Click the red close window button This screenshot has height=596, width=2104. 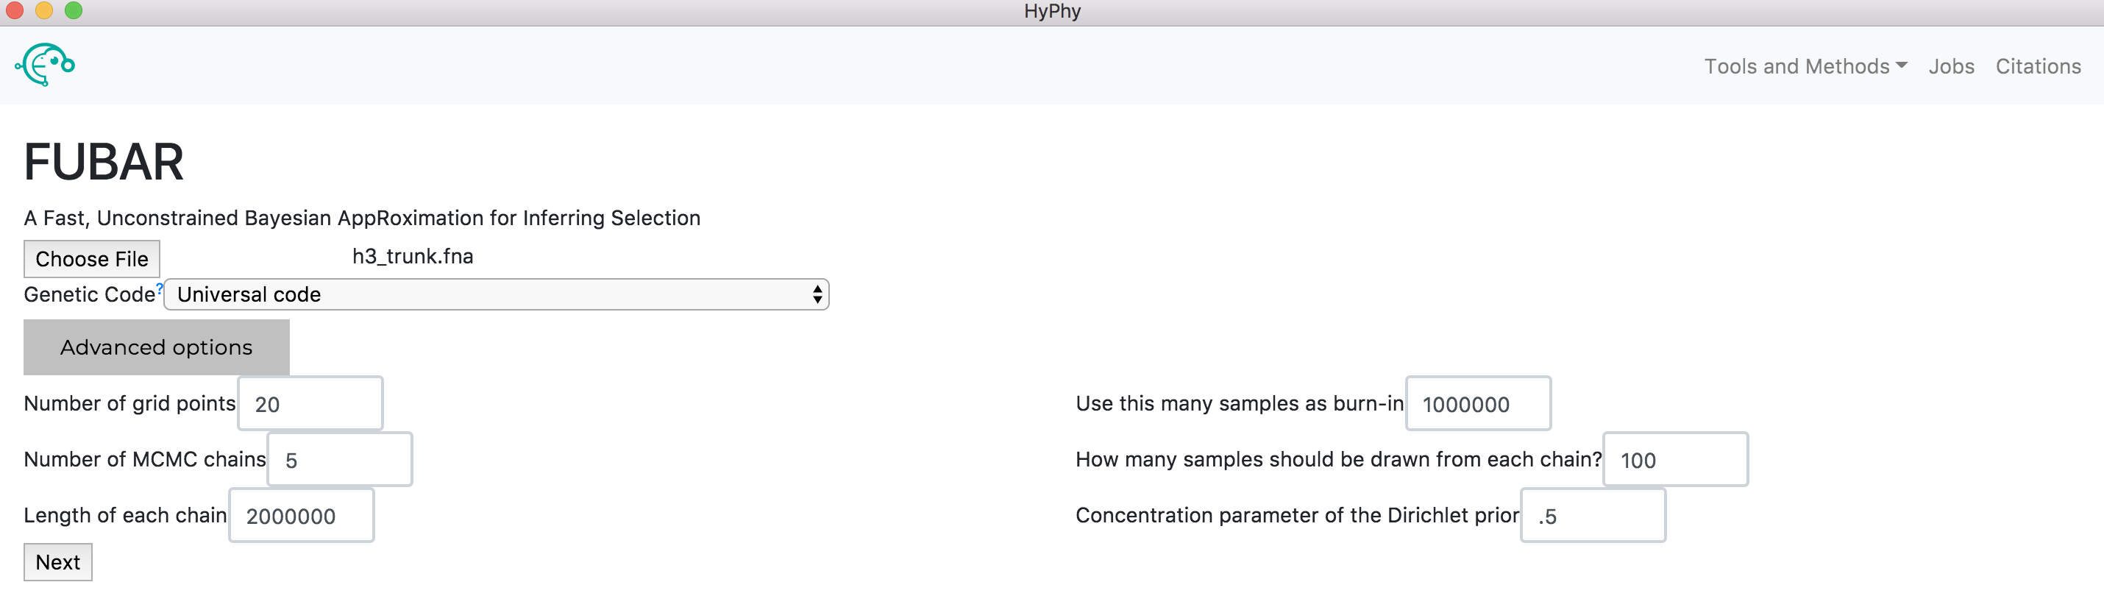[x=15, y=10]
